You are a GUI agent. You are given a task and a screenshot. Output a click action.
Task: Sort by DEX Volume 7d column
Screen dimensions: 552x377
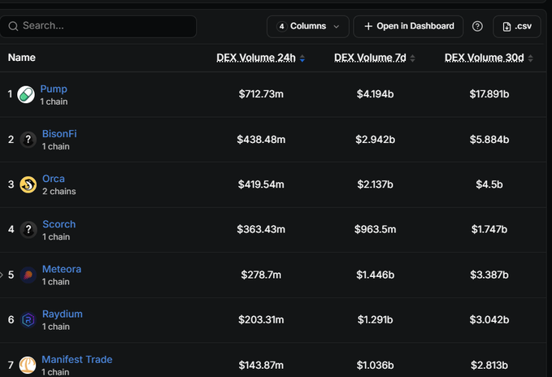[375, 58]
